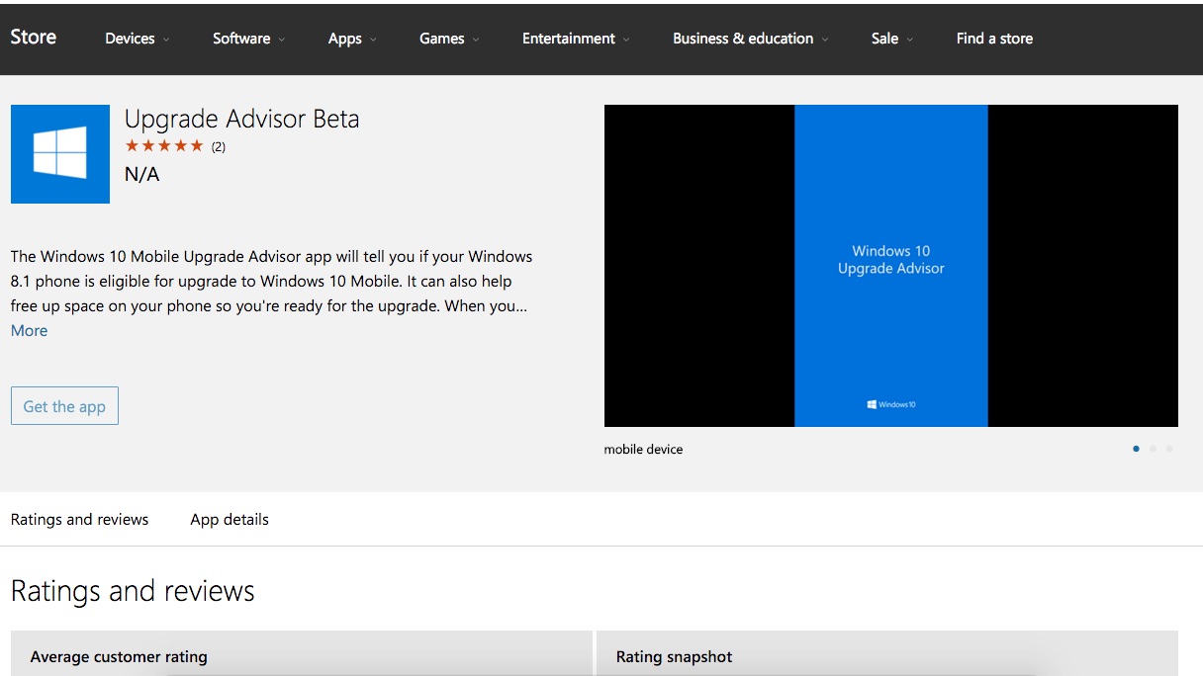Viewport: 1203px width, 676px height.
Task: Click More to expand the app description
Action: (x=29, y=330)
